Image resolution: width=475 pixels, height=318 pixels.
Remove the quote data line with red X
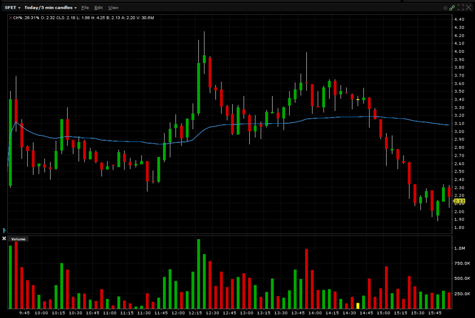pos(10,18)
